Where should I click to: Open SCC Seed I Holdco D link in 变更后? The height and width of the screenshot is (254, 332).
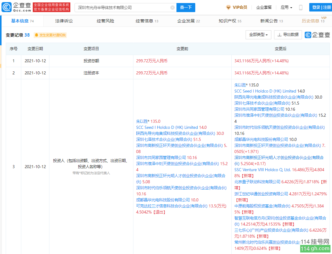[265, 91]
